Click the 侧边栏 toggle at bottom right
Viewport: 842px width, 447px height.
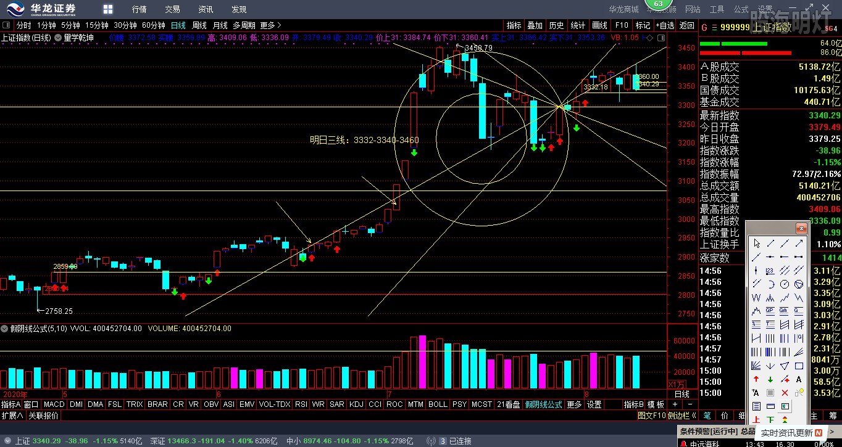pyautogui.click(x=683, y=416)
